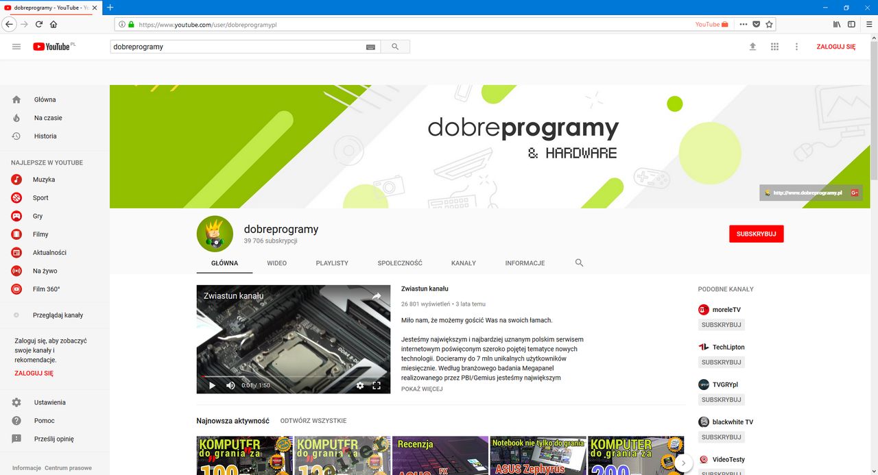The height and width of the screenshot is (475, 878).
Task: Subscribe to TechLipton channel
Action: [x=721, y=362]
